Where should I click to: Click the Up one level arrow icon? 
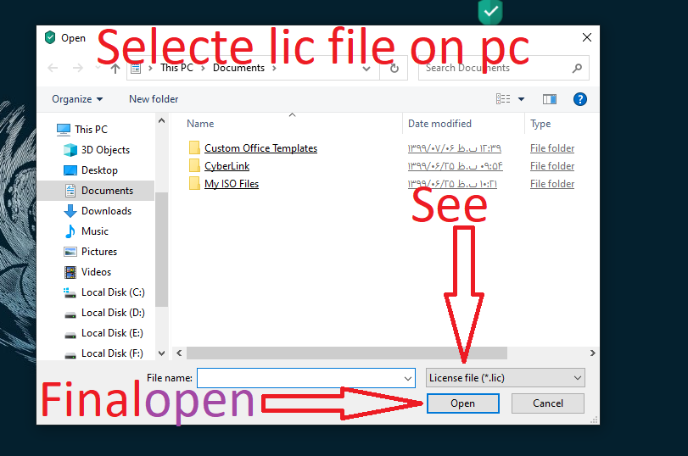(115, 69)
